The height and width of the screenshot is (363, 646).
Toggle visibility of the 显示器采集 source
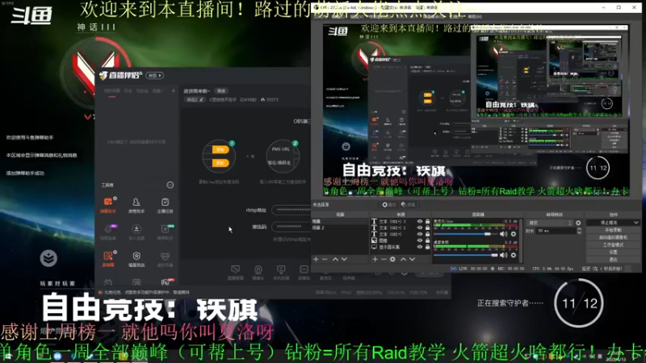pos(419,247)
